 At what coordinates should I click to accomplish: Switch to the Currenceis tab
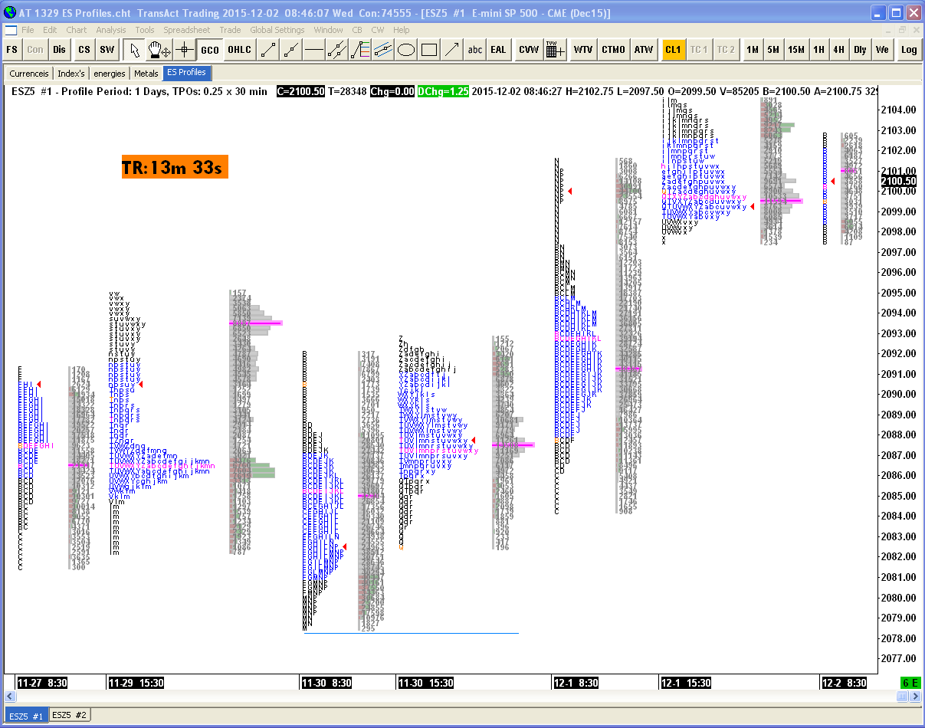(x=29, y=74)
